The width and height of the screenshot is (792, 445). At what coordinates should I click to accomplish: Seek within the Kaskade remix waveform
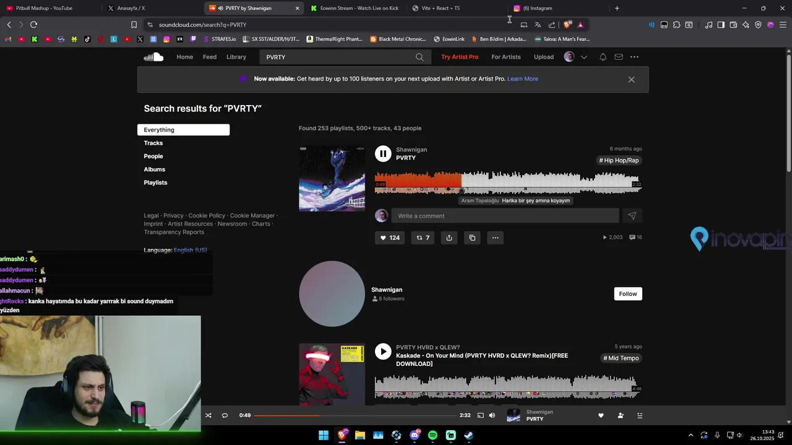[508, 386]
